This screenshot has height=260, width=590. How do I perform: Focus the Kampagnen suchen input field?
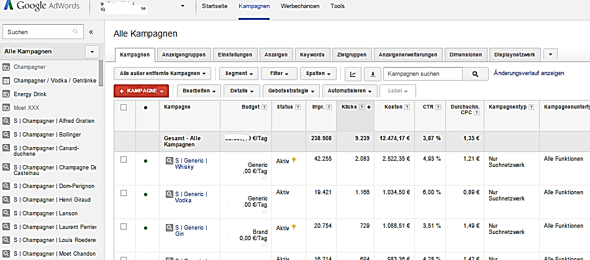(423, 74)
